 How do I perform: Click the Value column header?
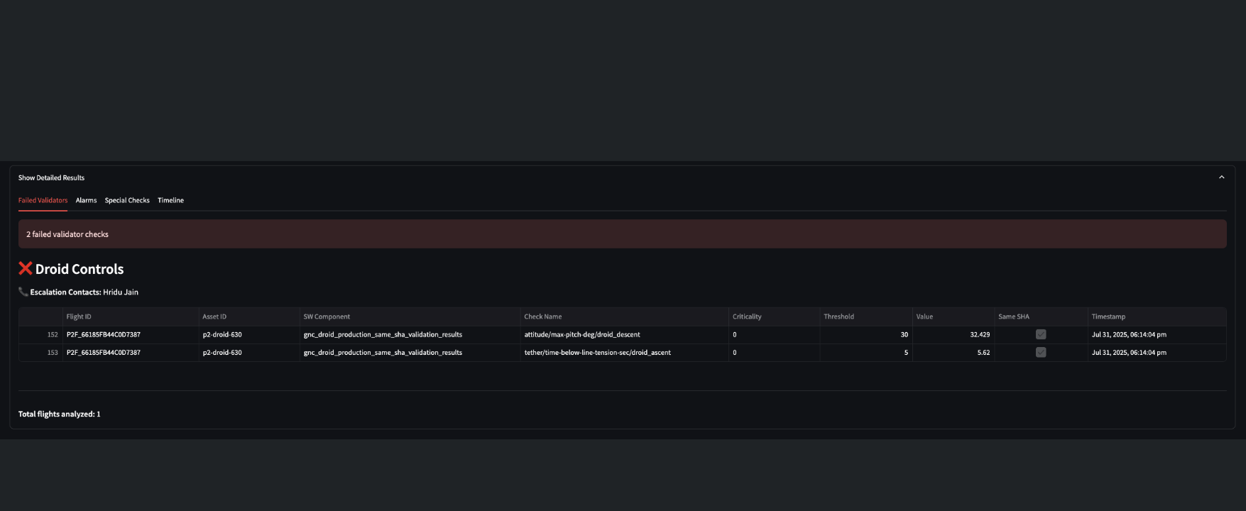tap(953, 317)
